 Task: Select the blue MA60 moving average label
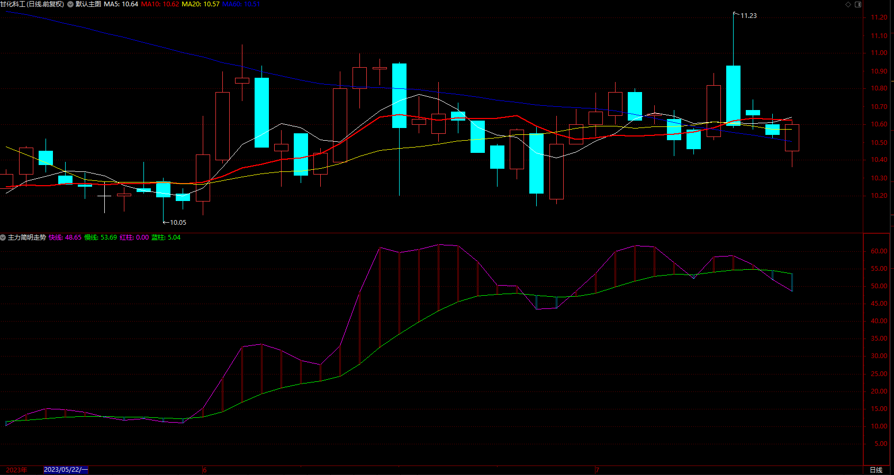(x=241, y=4)
